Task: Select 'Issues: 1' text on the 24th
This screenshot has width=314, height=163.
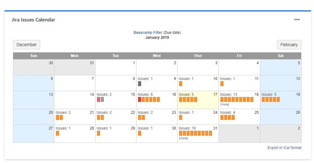Action: pyautogui.click(x=186, y=112)
